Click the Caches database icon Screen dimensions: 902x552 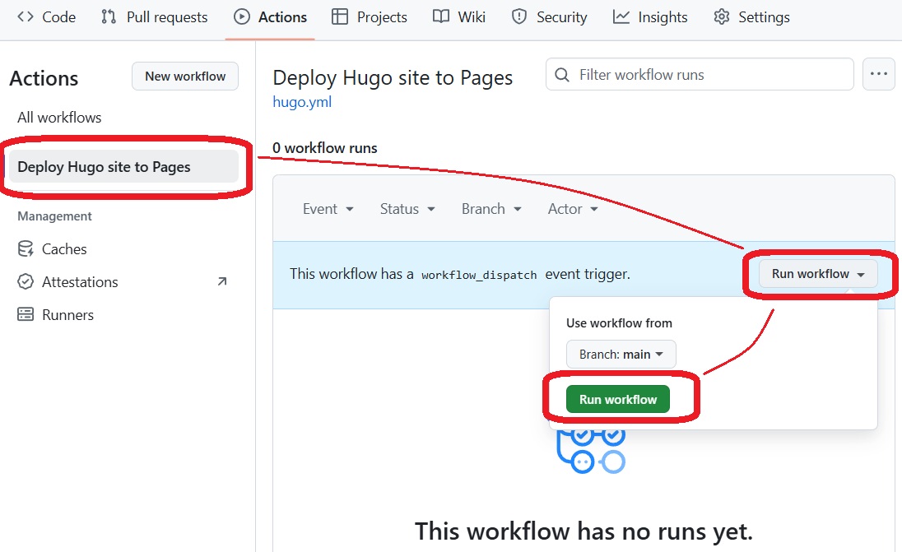click(26, 249)
